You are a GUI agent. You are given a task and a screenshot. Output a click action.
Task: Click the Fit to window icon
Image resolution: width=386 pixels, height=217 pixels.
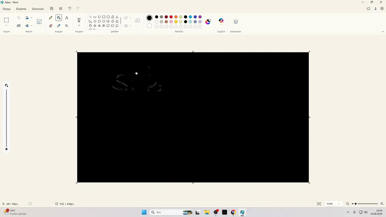coord(319,204)
